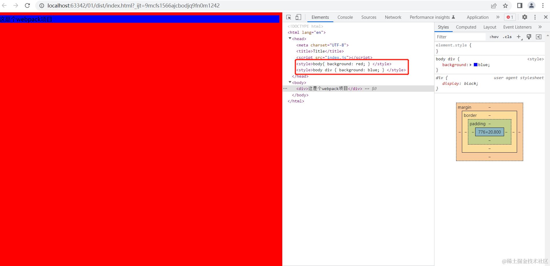
Task: Toggle the :hov element state button
Action: coord(494,37)
